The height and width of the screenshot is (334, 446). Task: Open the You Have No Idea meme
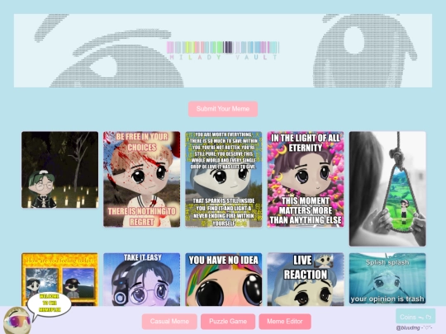224,280
